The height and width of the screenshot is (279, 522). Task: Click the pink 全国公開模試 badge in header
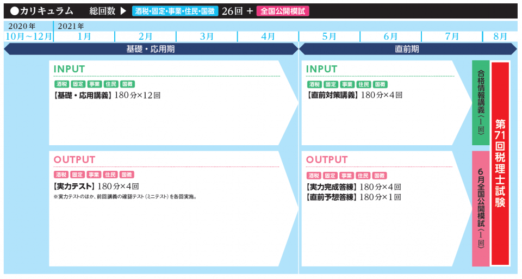click(283, 11)
